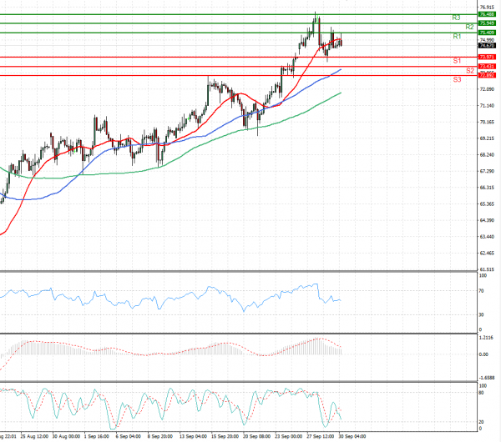Click the 70.165 price axis value
The image size is (501, 442).
(x=487, y=123)
